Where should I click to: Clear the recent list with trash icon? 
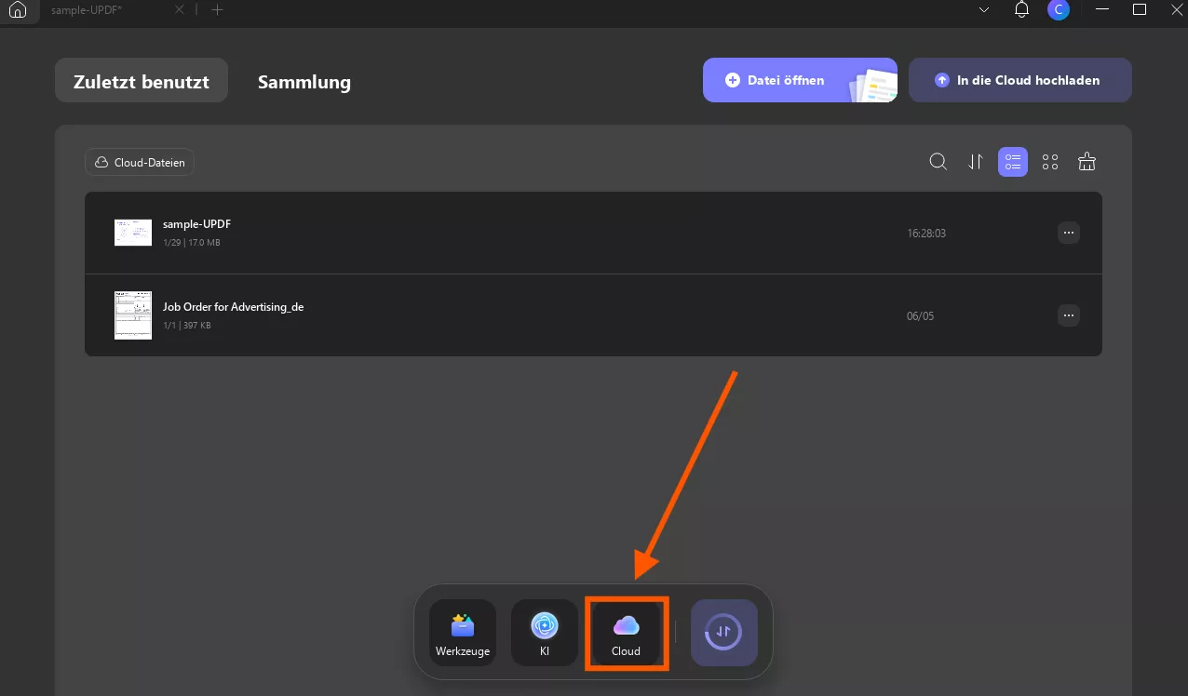coord(1087,162)
